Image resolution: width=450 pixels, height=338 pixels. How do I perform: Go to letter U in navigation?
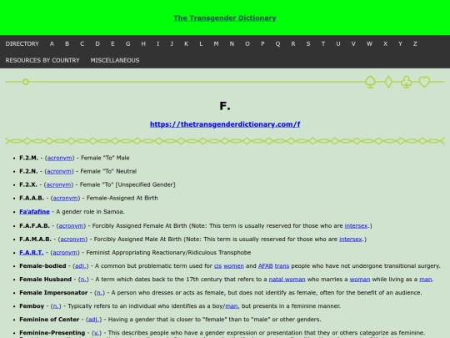[x=338, y=43]
